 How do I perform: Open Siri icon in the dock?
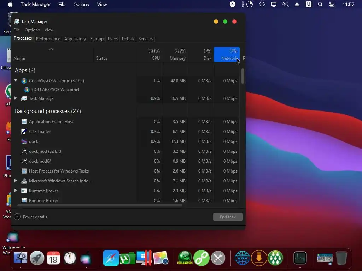[x=86, y=258]
